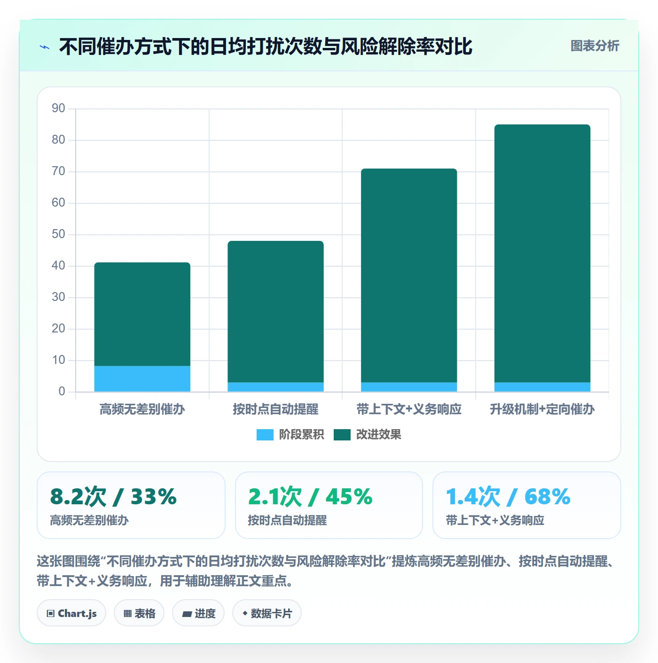Click the 阶段累积 legend text
This screenshot has height=663, width=658.
tap(301, 435)
